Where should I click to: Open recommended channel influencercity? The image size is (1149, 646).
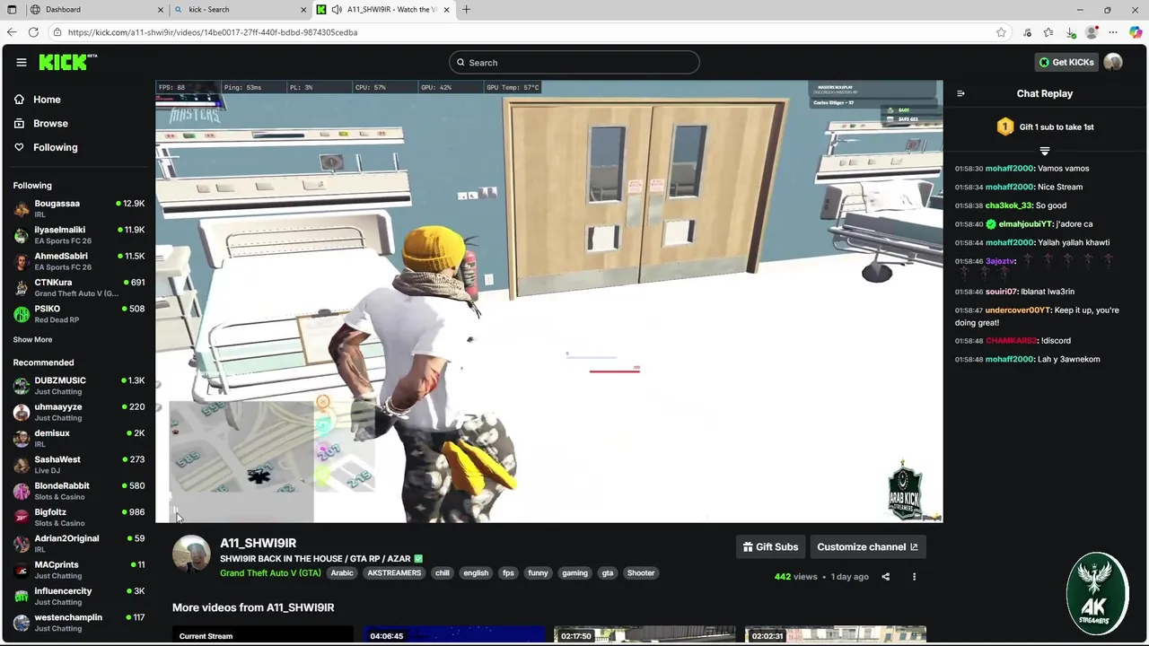pos(78,597)
